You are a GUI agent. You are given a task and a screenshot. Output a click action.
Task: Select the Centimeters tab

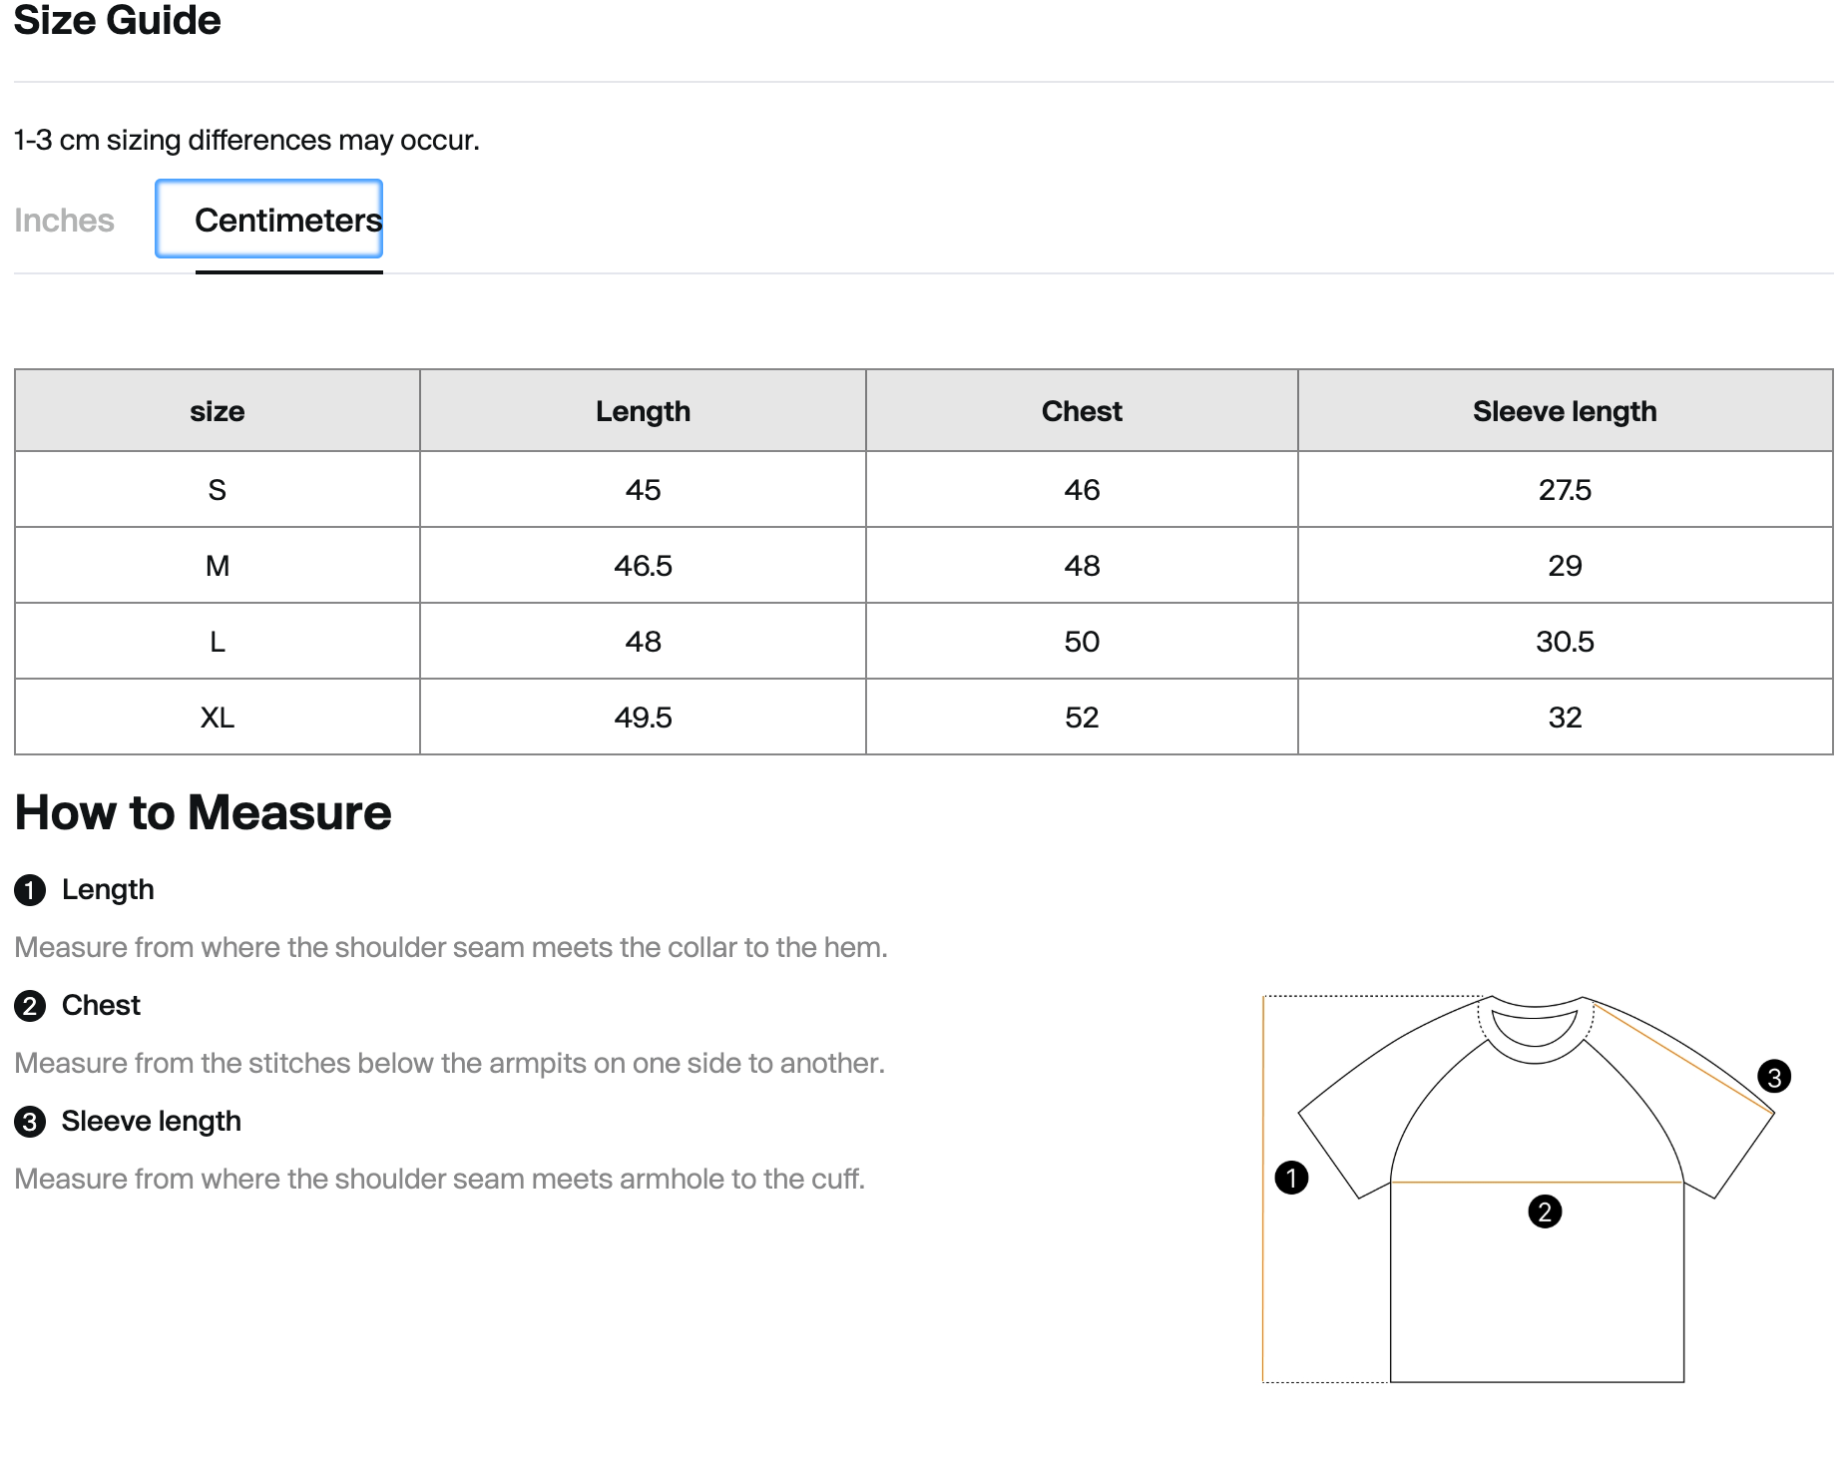point(269,220)
